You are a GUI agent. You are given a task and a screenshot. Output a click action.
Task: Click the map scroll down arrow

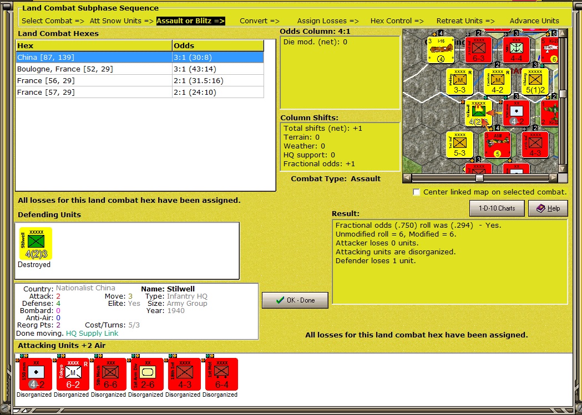[563, 169]
